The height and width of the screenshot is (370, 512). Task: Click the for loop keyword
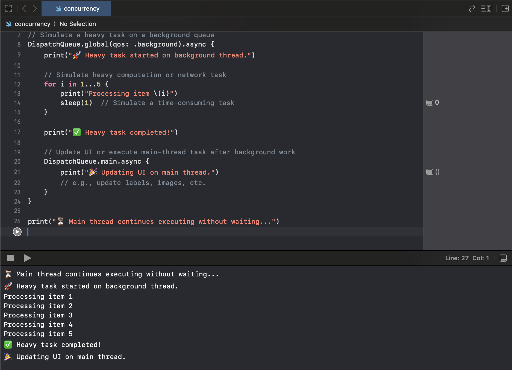(x=50, y=84)
